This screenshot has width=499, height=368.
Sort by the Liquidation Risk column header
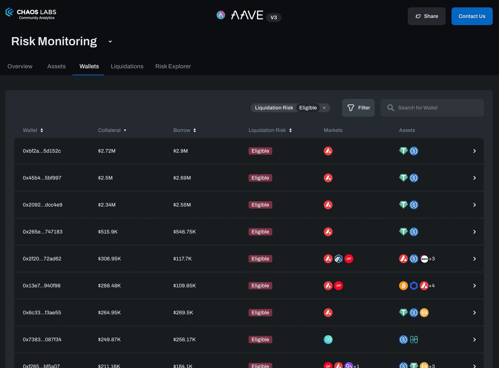coord(270,130)
